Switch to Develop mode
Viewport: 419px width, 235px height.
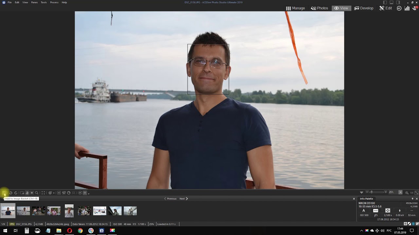pos(364,8)
